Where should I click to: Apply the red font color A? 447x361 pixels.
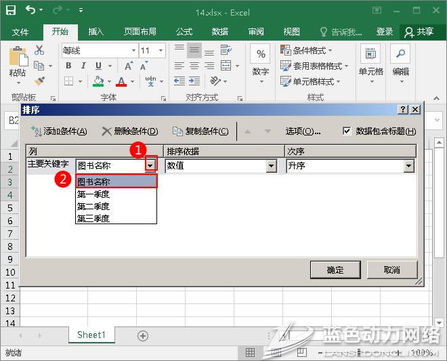(121, 81)
